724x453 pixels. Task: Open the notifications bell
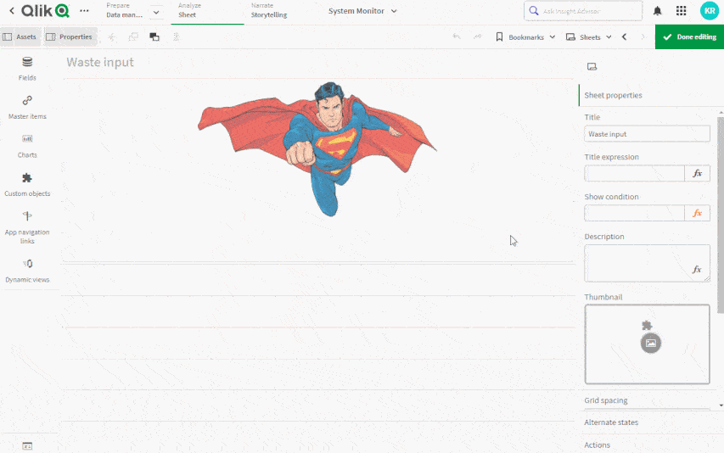657,11
